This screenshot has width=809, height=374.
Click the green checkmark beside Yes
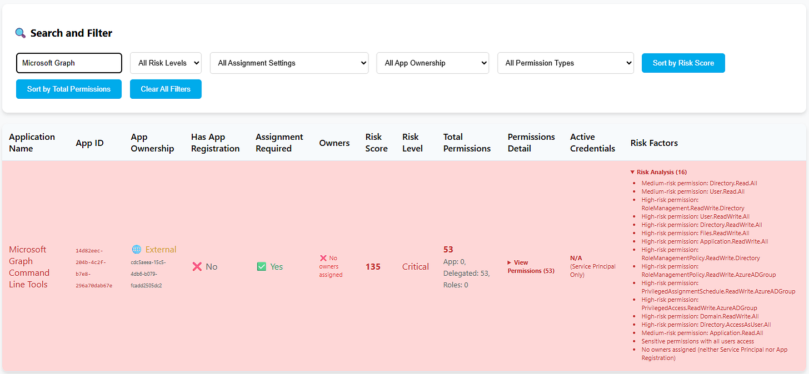262,266
